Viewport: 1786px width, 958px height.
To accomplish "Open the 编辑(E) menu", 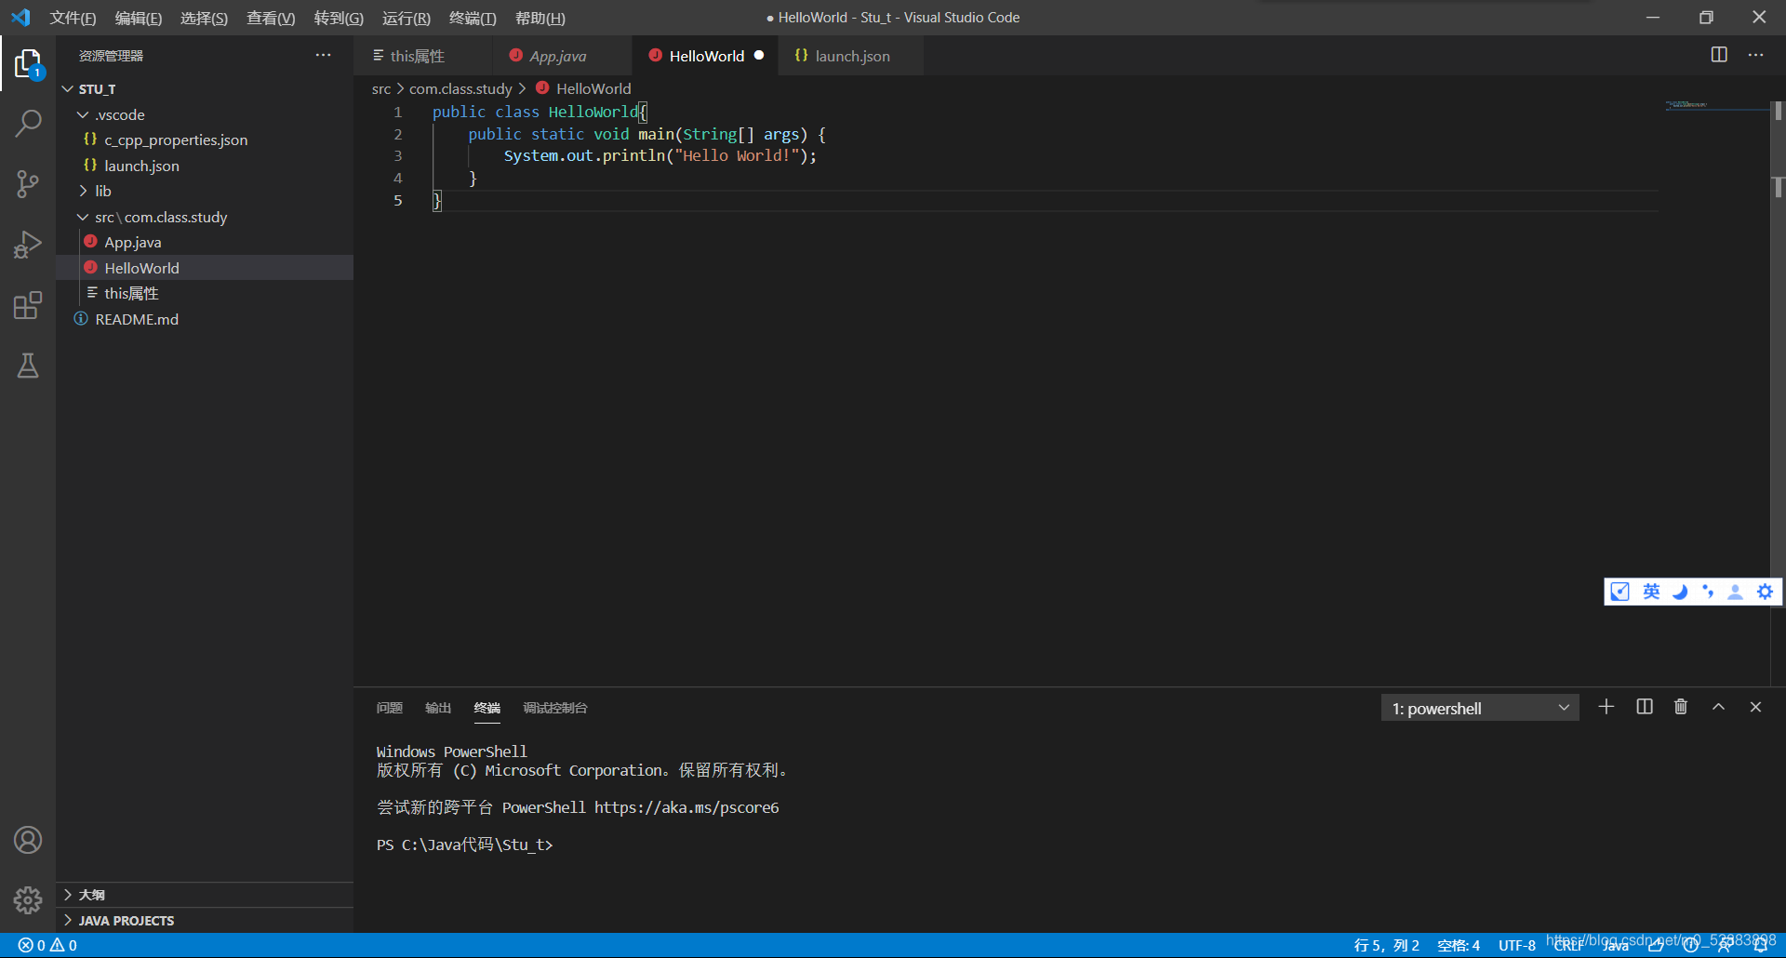I will pos(139,18).
